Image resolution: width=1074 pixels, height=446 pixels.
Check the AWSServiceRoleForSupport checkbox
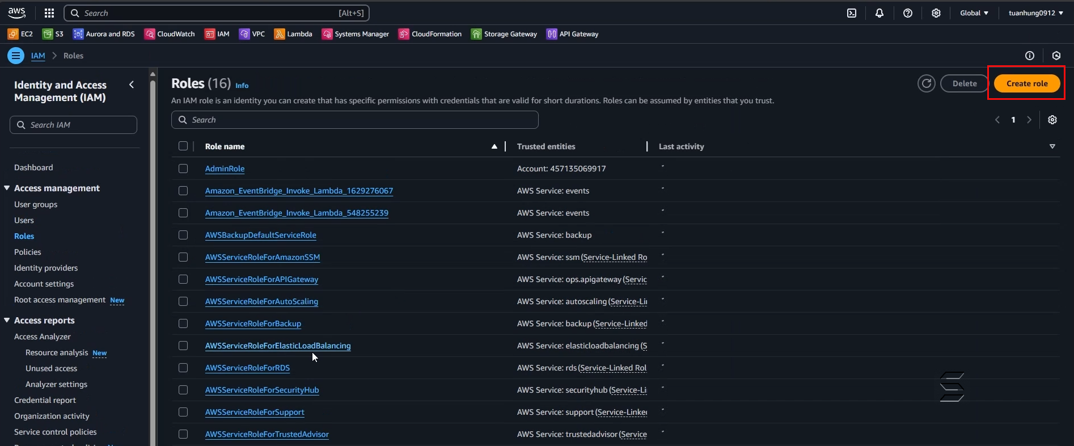(x=183, y=412)
